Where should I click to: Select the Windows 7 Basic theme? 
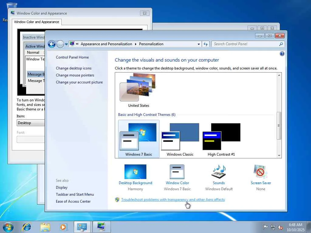[x=138, y=139]
